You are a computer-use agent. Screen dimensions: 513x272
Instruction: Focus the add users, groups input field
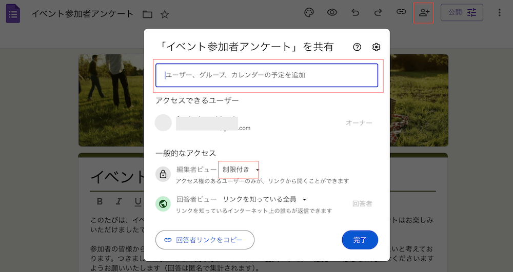[267, 75]
